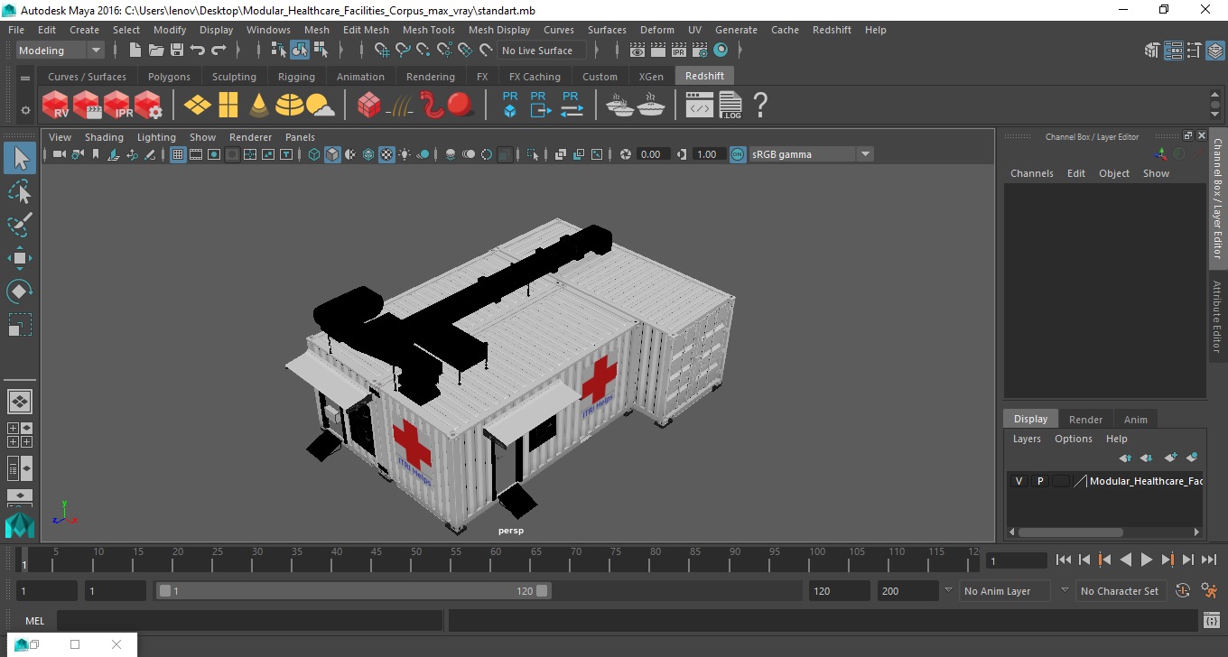Open No Character Set dropdown

[1120, 591]
